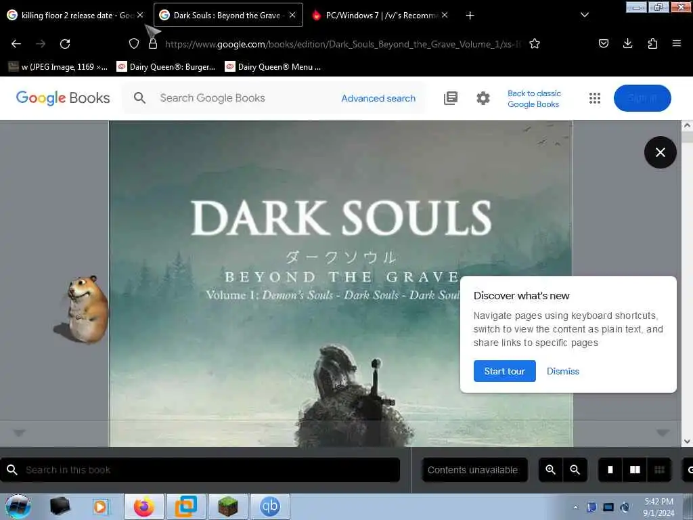Open the Firefox hamburger application menu
This screenshot has height=520, width=693.
[x=676, y=43]
